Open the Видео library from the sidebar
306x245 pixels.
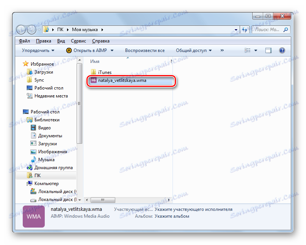(44, 127)
